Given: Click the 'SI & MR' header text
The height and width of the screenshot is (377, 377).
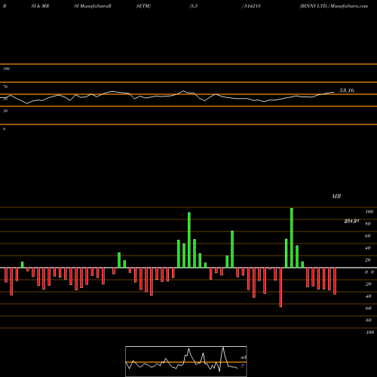Looking at the screenshot, I should (40, 6).
